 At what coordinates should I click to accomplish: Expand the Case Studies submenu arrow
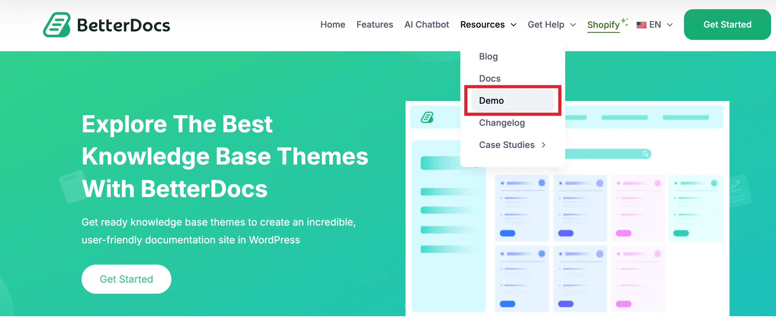point(544,145)
